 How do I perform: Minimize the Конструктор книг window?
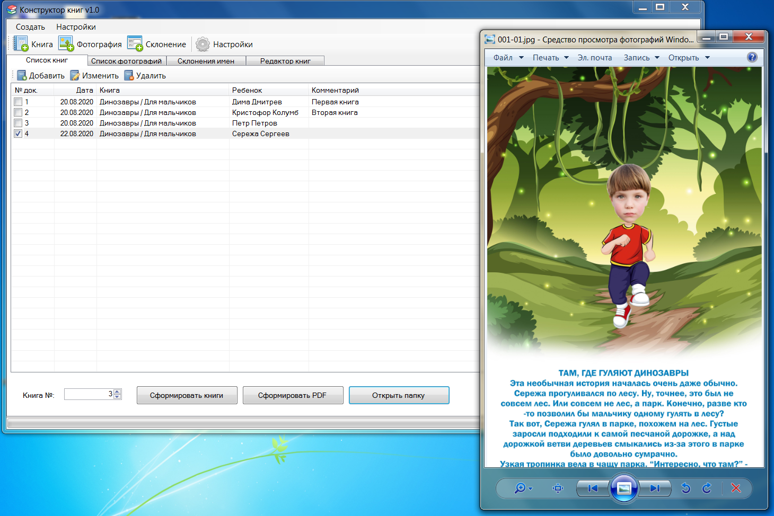tap(643, 7)
